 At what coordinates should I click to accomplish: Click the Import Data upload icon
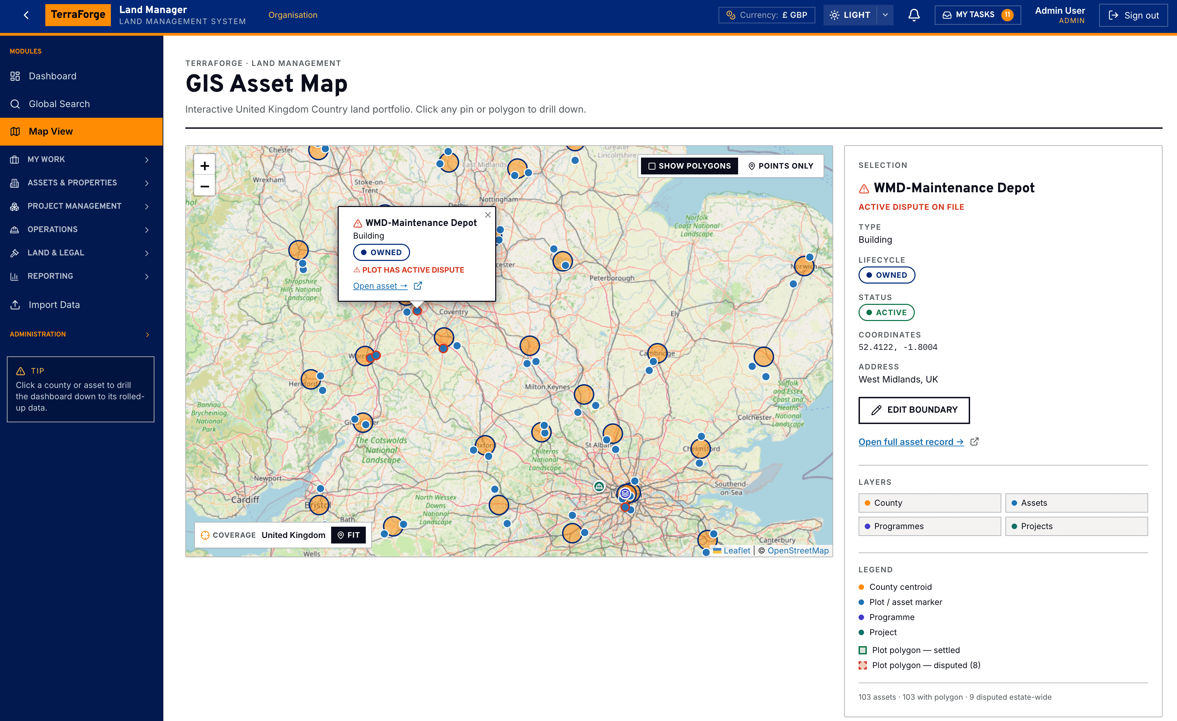pos(15,305)
